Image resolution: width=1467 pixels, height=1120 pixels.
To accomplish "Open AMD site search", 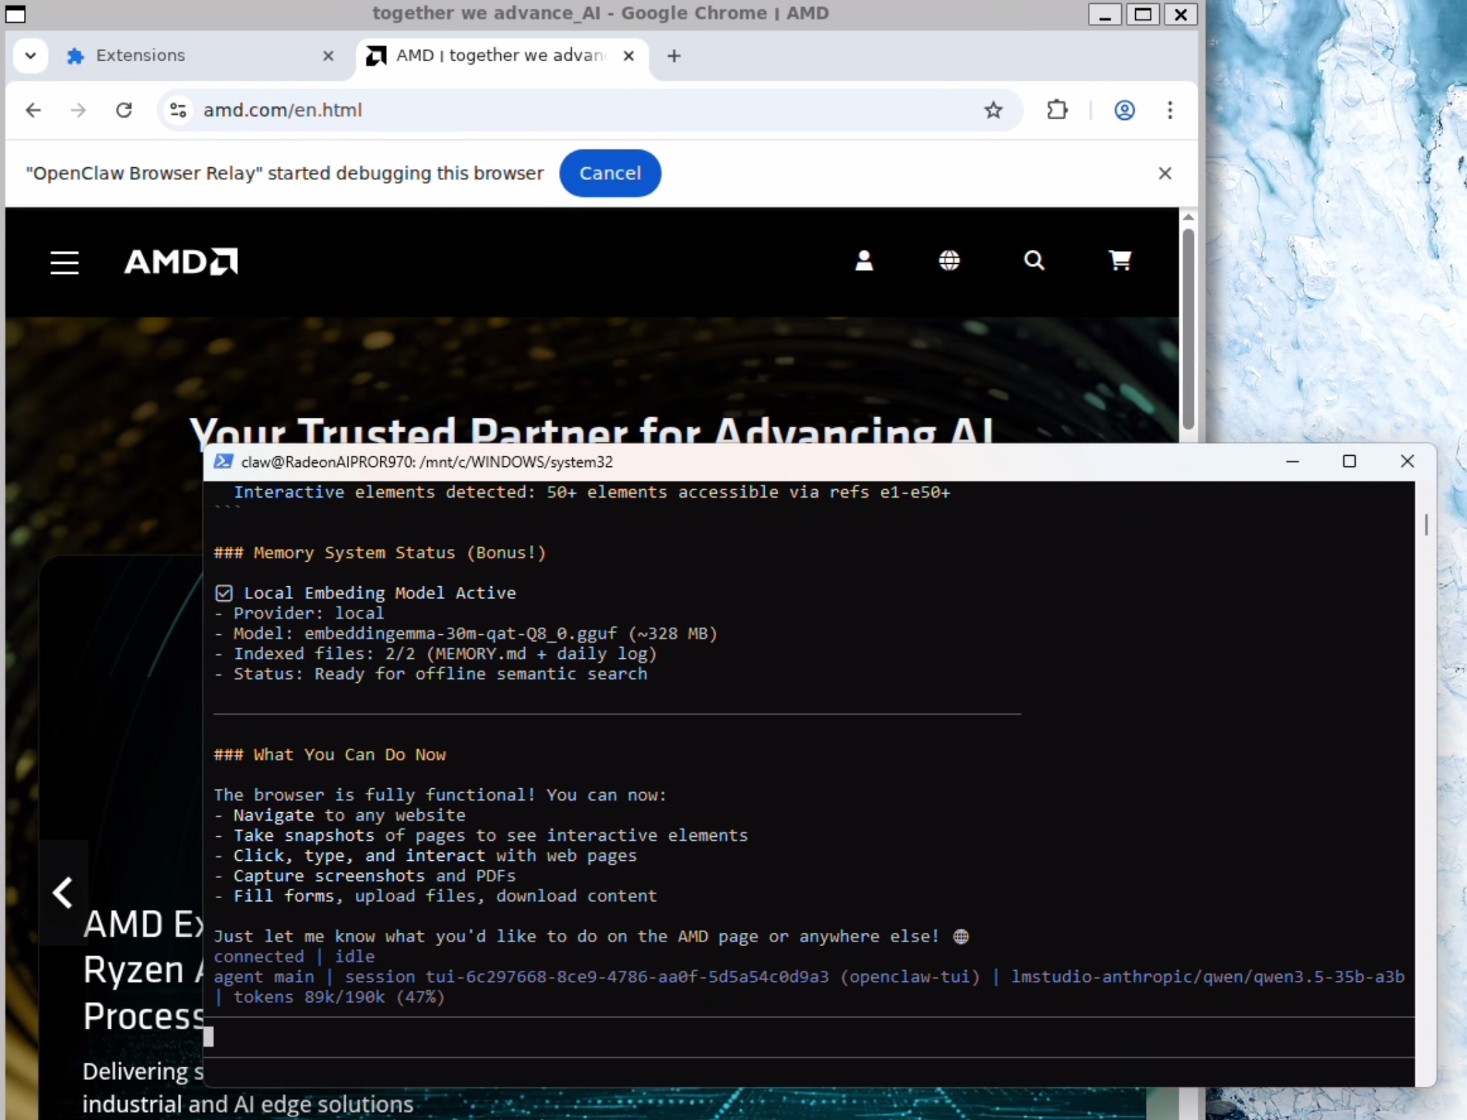I will [1034, 261].
